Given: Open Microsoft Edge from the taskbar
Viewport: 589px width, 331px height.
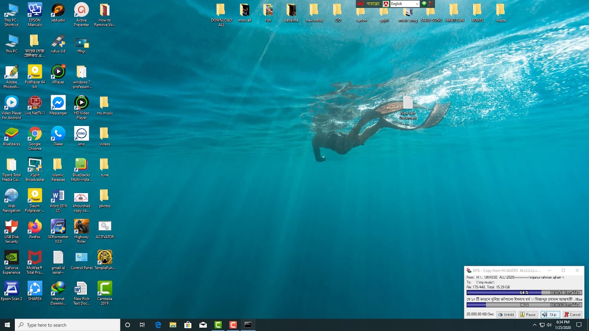Looking at the screenshot, I should click(158, 325).
